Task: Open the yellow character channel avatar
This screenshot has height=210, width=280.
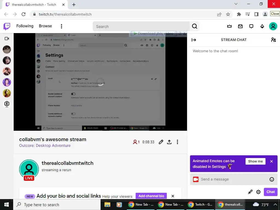Action: 7,93
